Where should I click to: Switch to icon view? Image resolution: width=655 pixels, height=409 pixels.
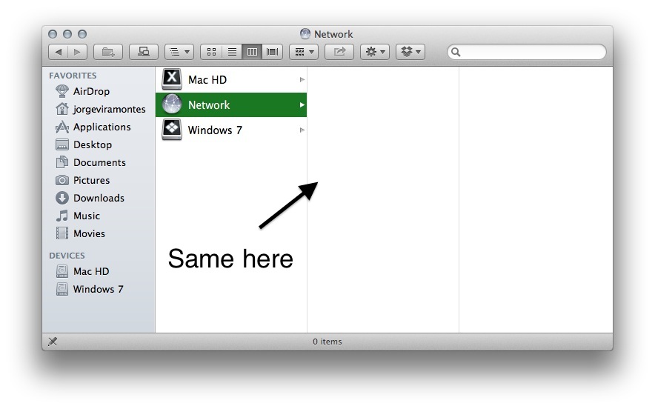pyautogui.click(x=211, y=52)
